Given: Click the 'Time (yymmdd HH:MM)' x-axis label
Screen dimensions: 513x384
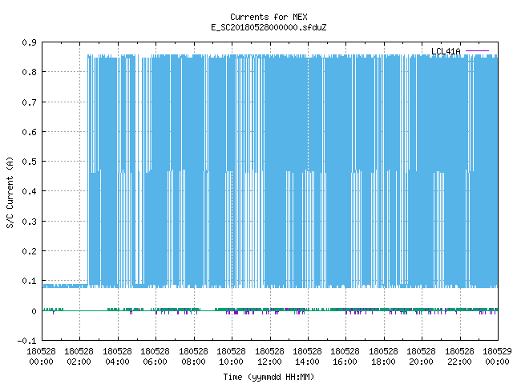Looking at the screenshot, I should pyautogui.click(x=269, y=377).
